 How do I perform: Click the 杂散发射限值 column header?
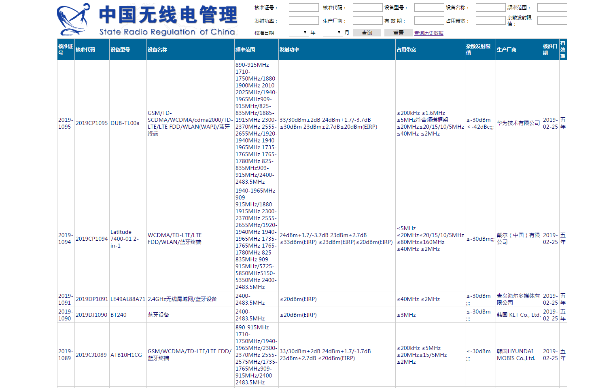(481, 49)
